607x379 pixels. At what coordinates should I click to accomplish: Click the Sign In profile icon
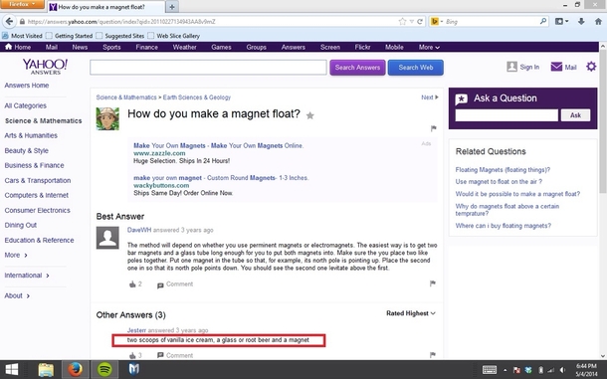pyautogui.click(x=511, y=67)
